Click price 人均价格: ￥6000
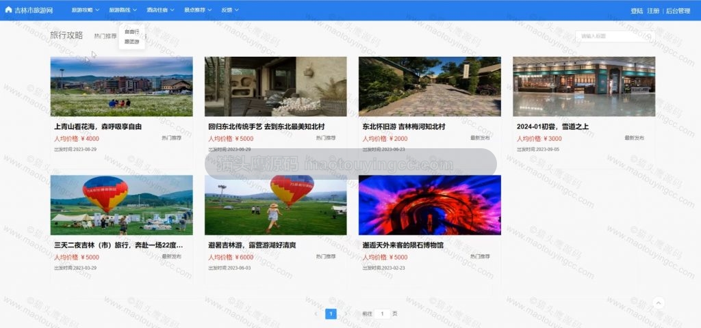701x328 pixels. [x=231, y=258]
